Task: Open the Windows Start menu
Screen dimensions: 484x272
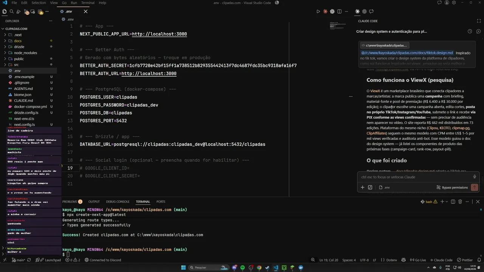Action: coord(183,267)
